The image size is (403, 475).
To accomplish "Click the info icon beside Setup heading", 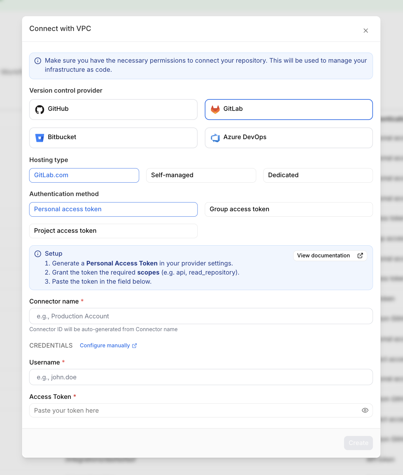I will point(38,254).
